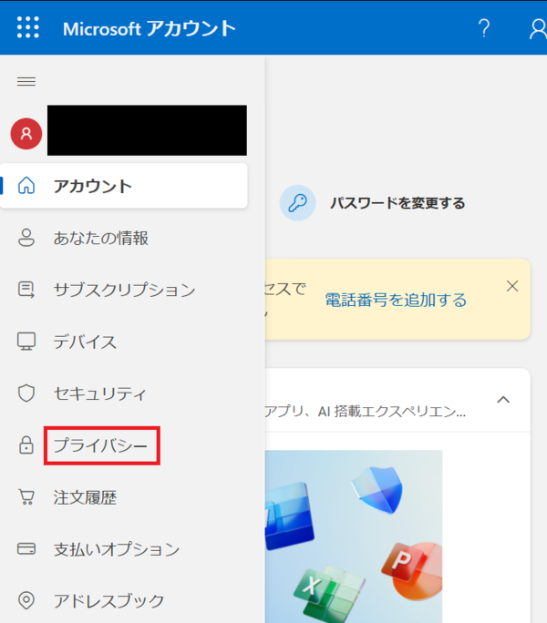Click パスワードを変更する link

pos(397,203)
